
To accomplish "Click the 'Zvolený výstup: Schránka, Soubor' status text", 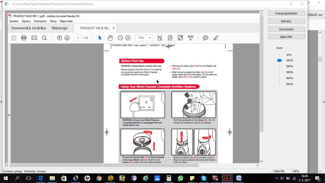I will (24, 171).
